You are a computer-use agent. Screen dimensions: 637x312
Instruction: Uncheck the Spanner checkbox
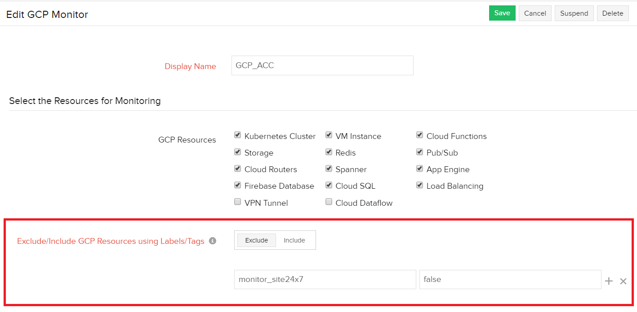coord(329,169)
